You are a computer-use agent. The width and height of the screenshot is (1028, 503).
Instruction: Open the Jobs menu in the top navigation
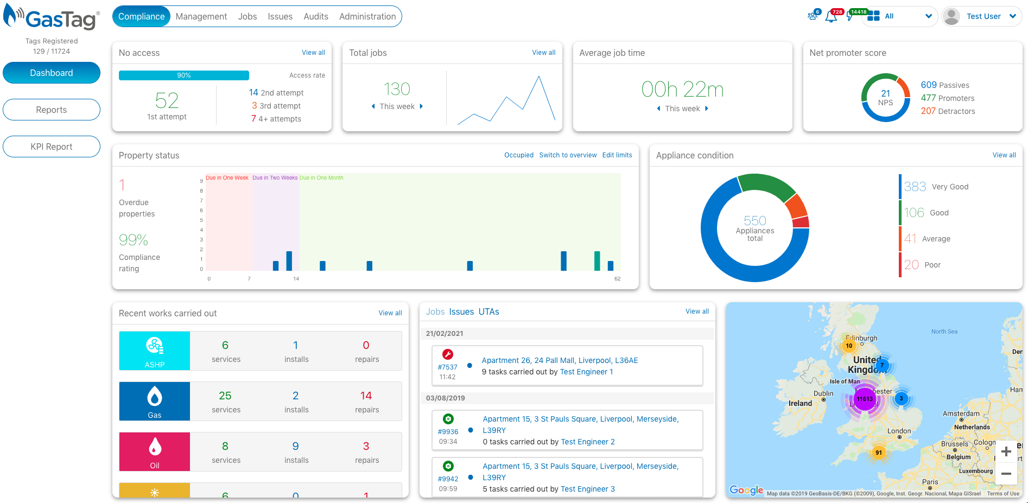248,16
